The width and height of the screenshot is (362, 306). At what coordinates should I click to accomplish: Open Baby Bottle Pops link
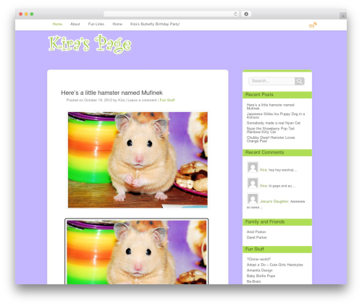point(261,276)
